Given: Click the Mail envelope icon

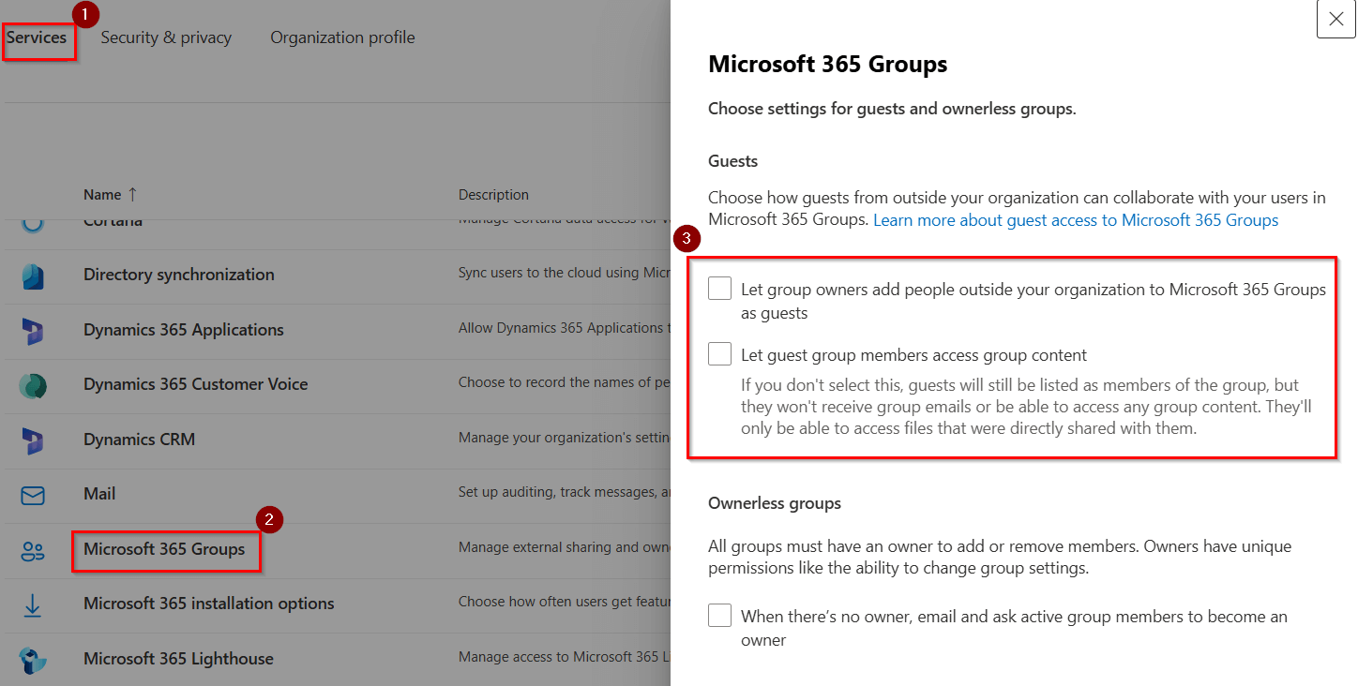Looking at the screenshot, I should (33, 495).
